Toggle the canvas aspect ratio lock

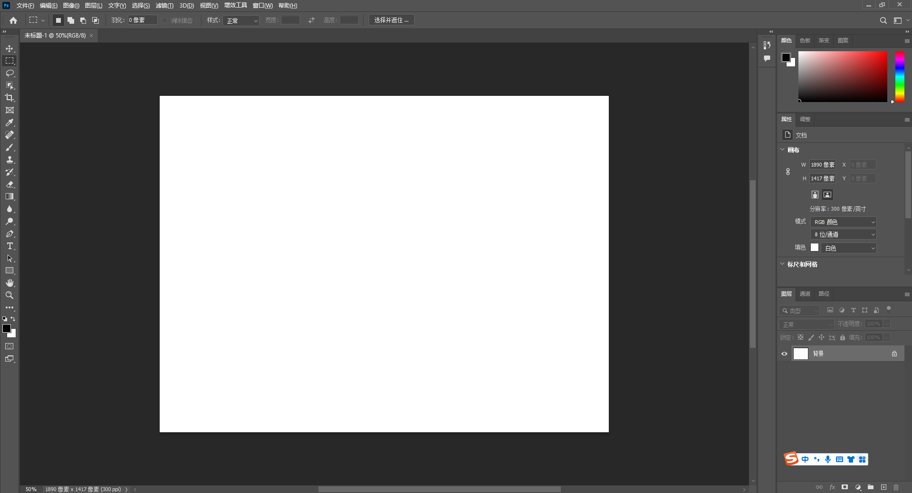click(787, 171)
